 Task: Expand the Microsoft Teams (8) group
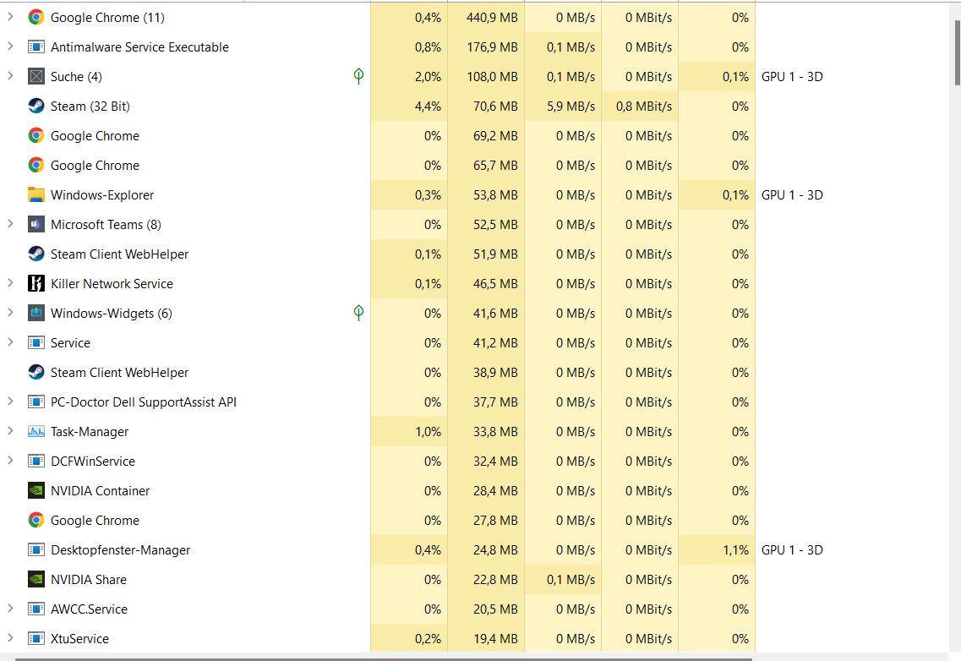pos(10,224)
